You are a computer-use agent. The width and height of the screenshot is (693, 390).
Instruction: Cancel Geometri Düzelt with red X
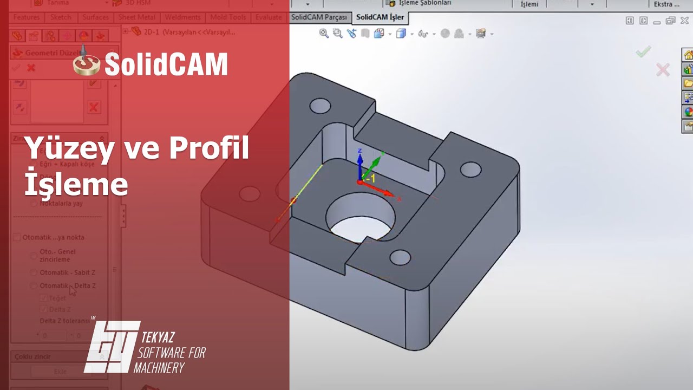pyautogui.click(x=31, y=68)
